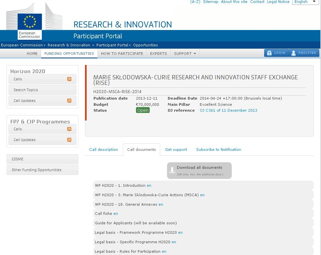Open 'en' link for WP H2020 Introduction
Screen dimensions: 321x255
tap(149, 185)
